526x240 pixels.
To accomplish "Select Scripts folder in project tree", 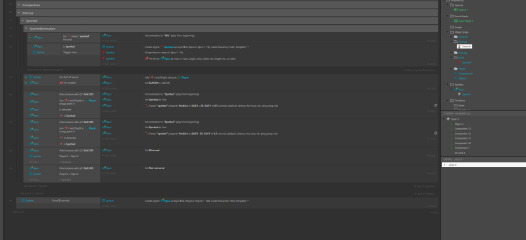I will [x=458, y=27].
